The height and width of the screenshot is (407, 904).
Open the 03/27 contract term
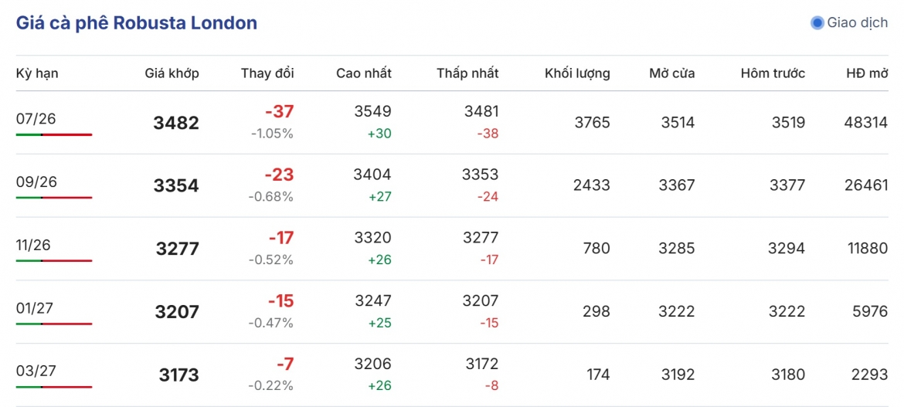[36, 371]
